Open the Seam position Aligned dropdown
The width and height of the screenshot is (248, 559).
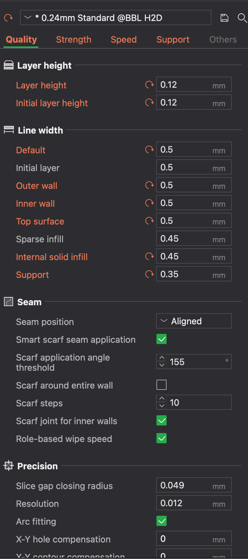click(194, 321)
